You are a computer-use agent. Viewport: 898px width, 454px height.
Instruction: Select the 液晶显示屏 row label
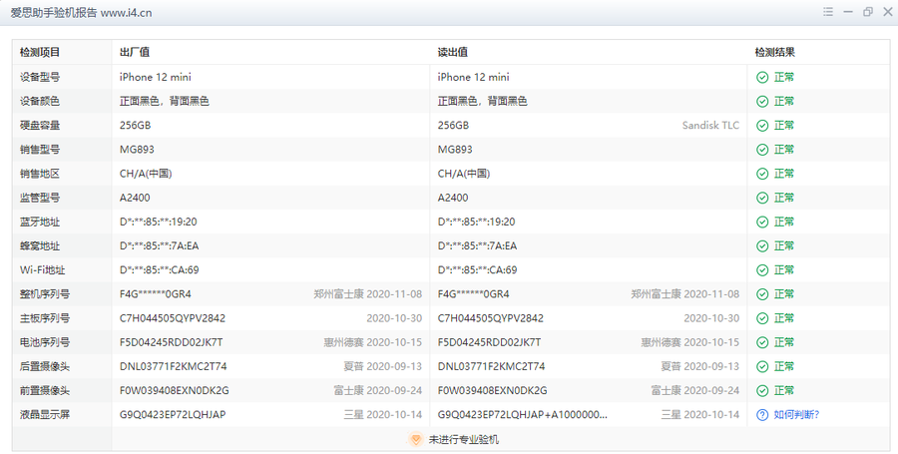click(45, 414)
